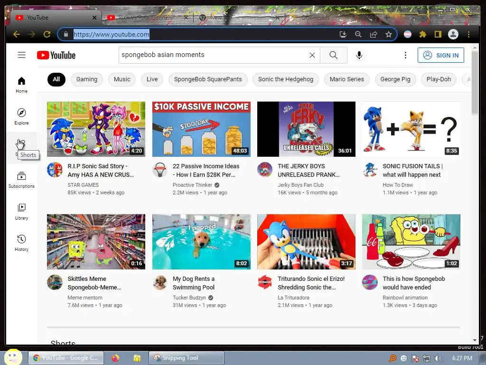
Task: Open Library in the sidebar
Action: click(21, 211)
